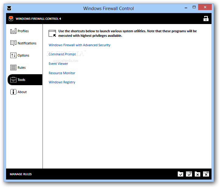Click the Options sliders icon

point(13,55)
